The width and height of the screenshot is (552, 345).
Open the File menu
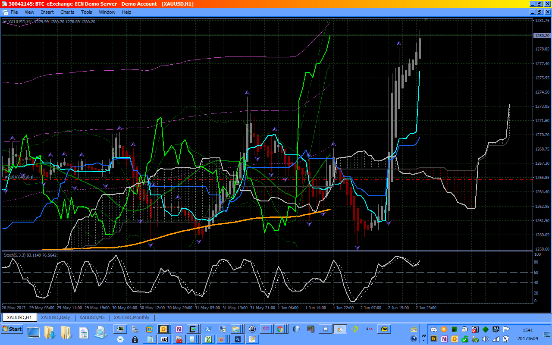[14, 12]
